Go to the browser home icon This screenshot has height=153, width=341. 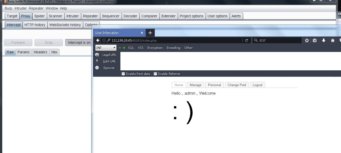click(x=333, y=40)
